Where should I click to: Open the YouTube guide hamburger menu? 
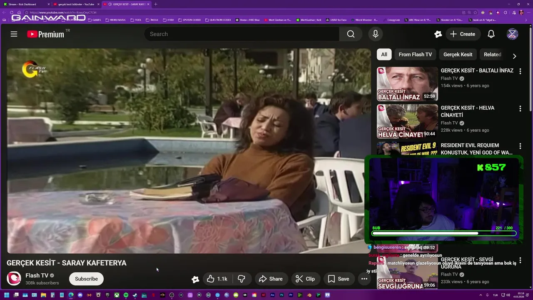click(x=14, y=34)
